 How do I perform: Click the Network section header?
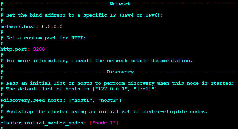click(120, 4)
